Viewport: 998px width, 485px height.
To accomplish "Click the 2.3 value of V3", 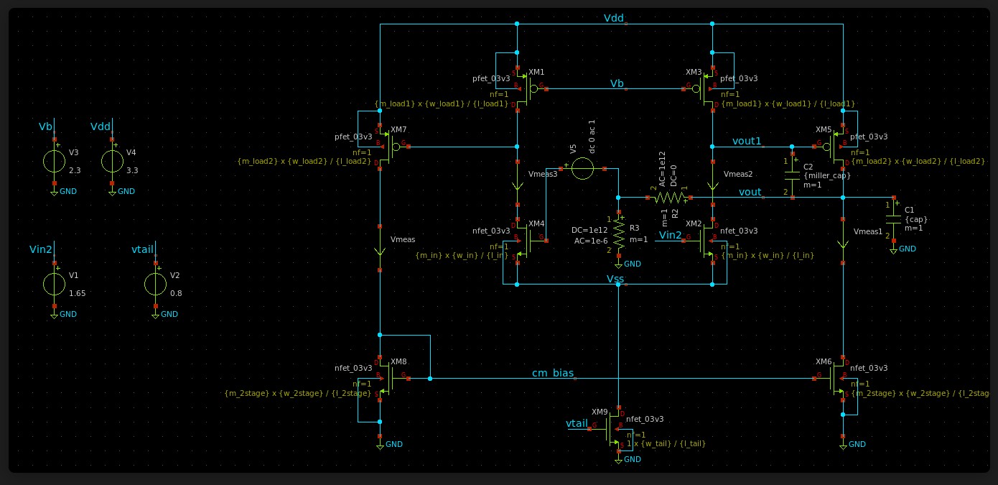I will click(74, 172).
